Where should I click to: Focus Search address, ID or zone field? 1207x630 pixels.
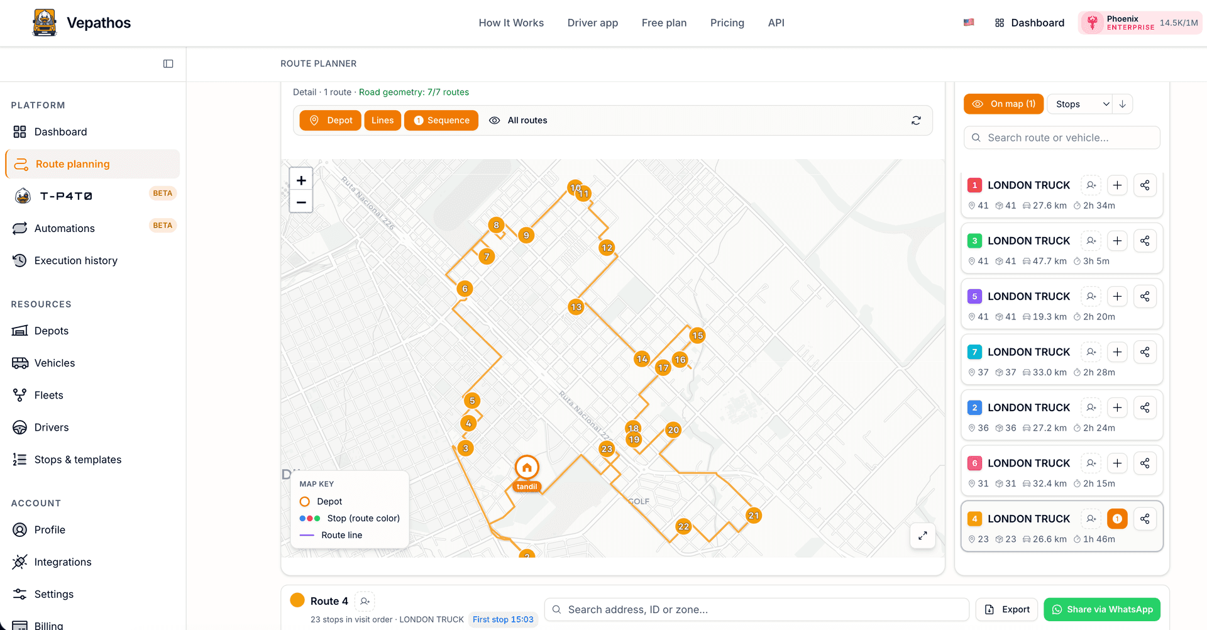[756, 609]
